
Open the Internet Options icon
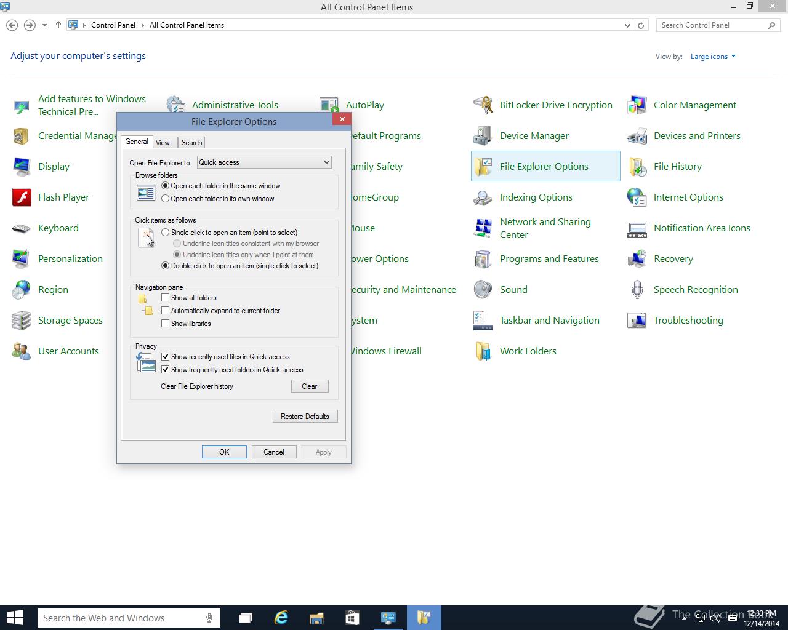point(637,197)
